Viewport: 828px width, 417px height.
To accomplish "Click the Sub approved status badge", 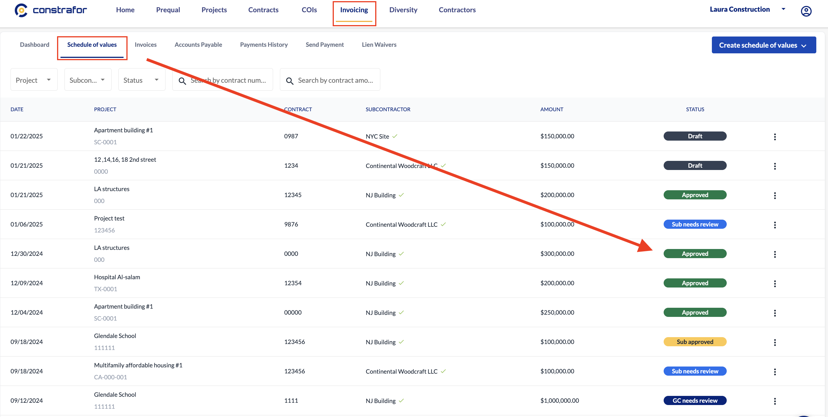I will point(695,342).
